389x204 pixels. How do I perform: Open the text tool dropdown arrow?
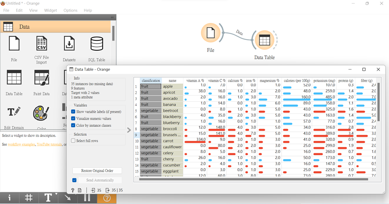[x=56, y=194]
